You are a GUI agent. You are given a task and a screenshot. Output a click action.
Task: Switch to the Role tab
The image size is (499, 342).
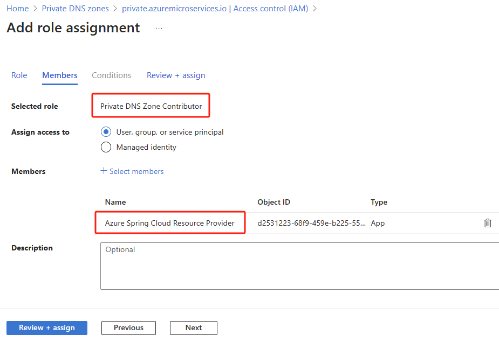point(19,75)
